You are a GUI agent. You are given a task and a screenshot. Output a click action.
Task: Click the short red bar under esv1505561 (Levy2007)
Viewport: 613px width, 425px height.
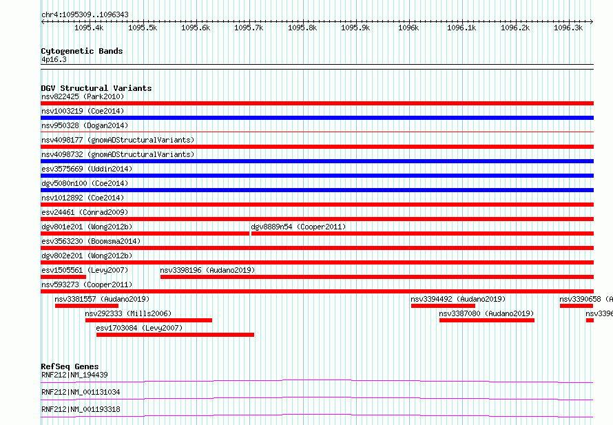[x=63, y=277]
